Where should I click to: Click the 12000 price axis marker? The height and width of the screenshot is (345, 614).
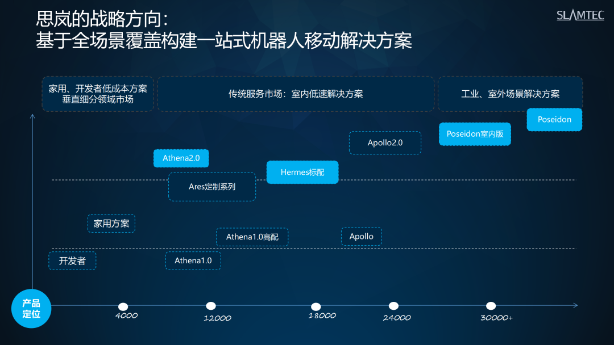[211, 306]
